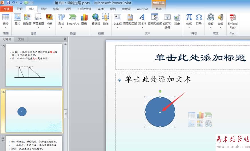The image size is (250, 151).
Task: Click the title placeholder 单击此处添加标题
Action: (x=200, y=58)
